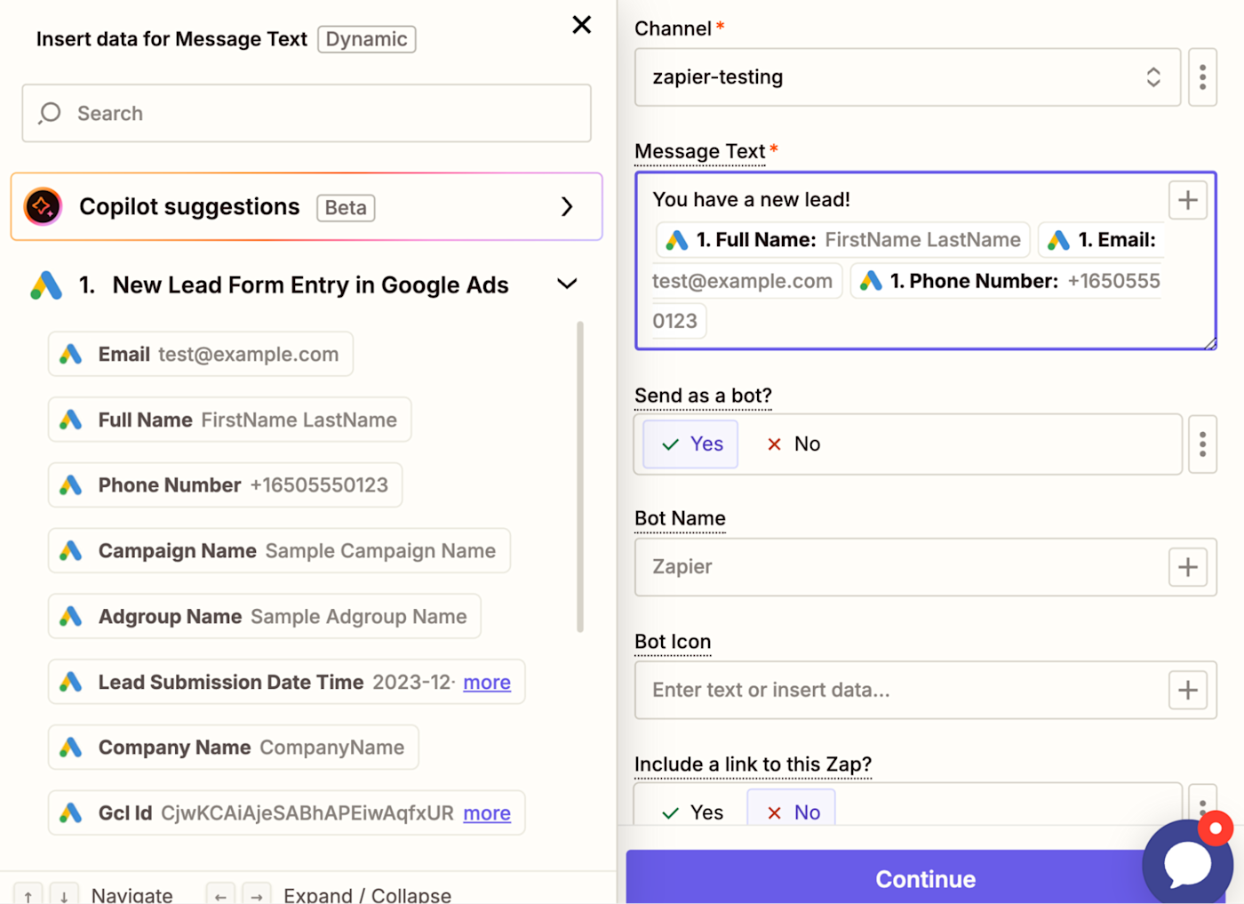Click the message text area resize handle
1244x904 pixels.
(1210, 343)
